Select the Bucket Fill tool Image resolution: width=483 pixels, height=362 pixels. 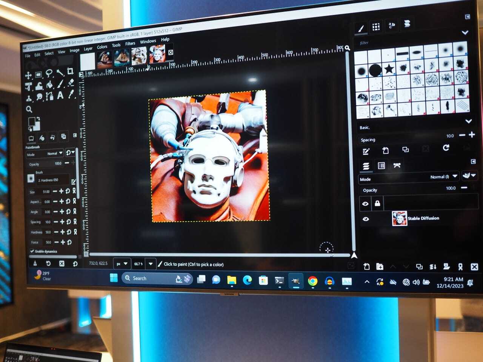point(49,85)
